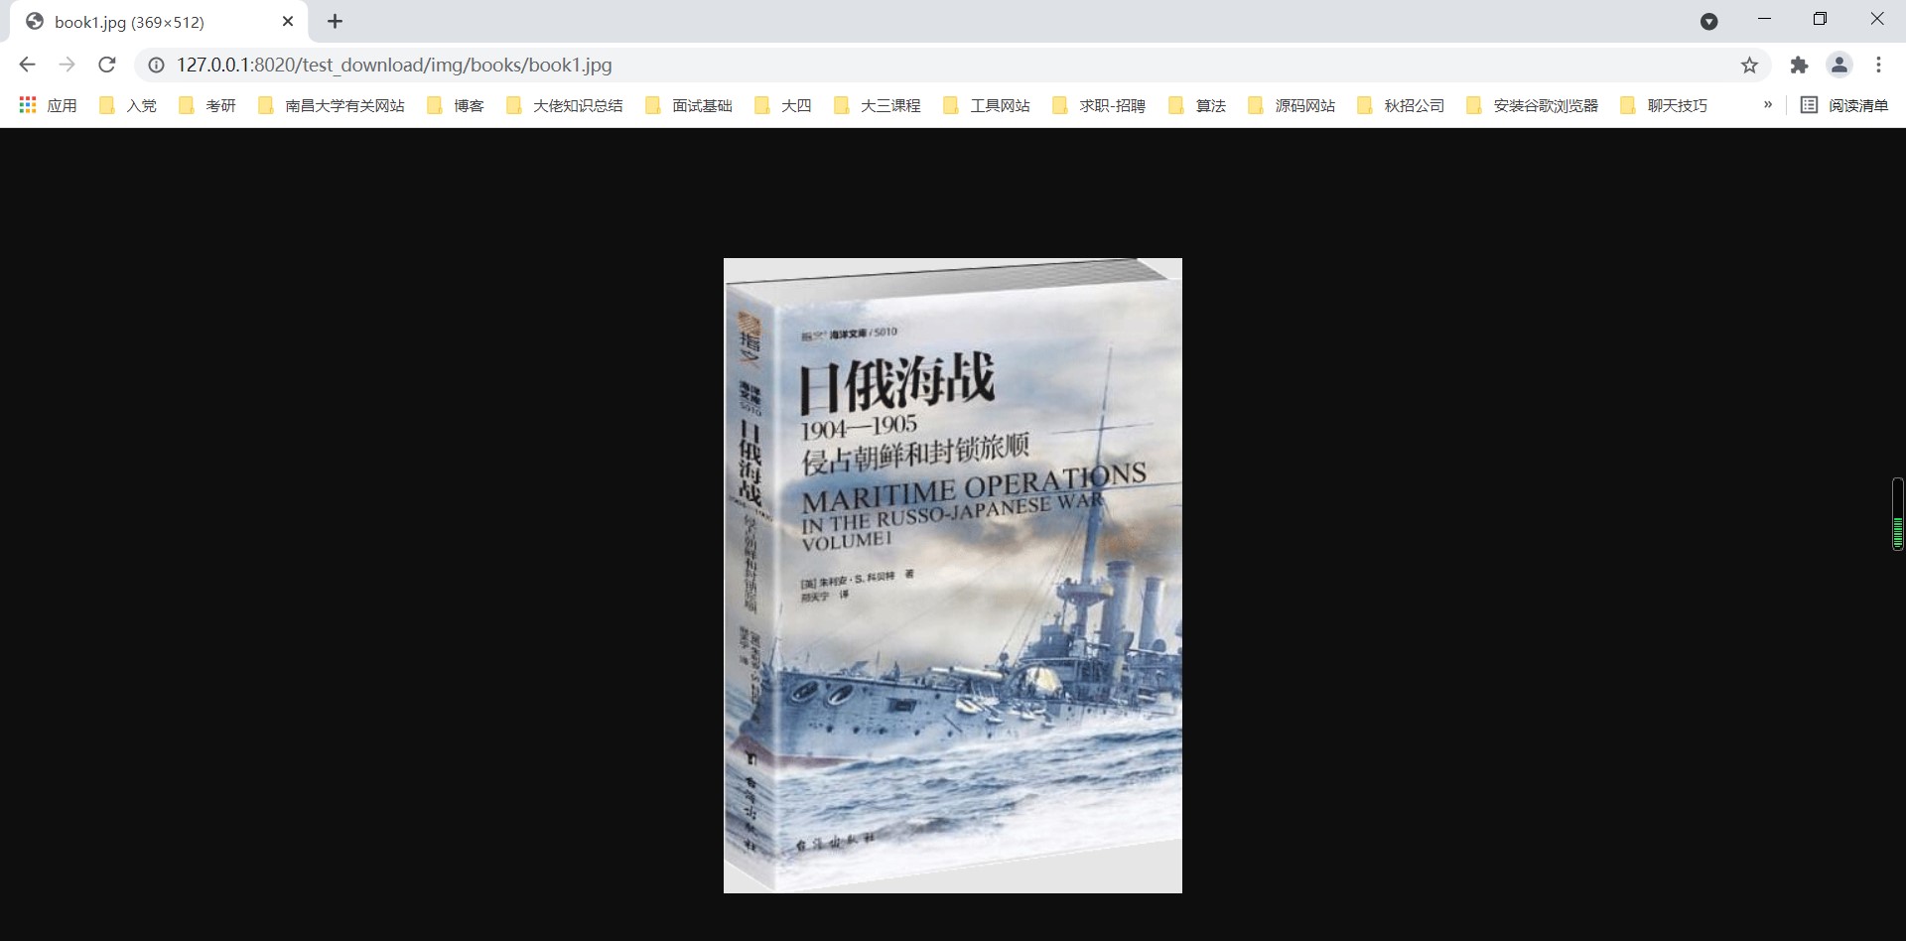Open the 考研 bookmark folder
The width and height of the screenshot is (1906, 941).
coord(207,105)
